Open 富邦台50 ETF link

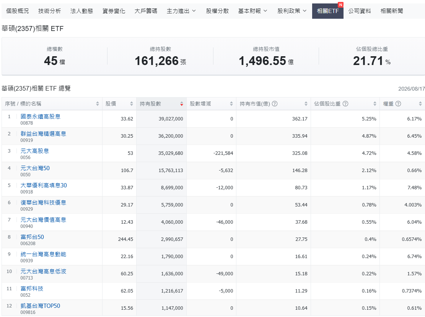[32, 237]
